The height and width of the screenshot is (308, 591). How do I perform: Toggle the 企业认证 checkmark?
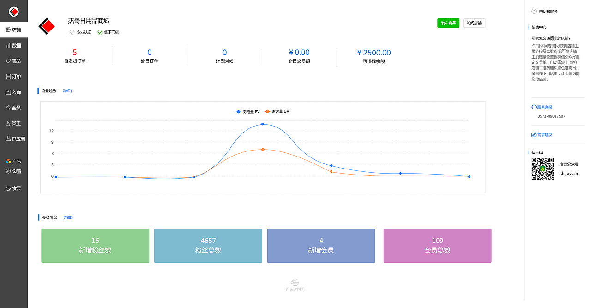(x=72, y=32)
